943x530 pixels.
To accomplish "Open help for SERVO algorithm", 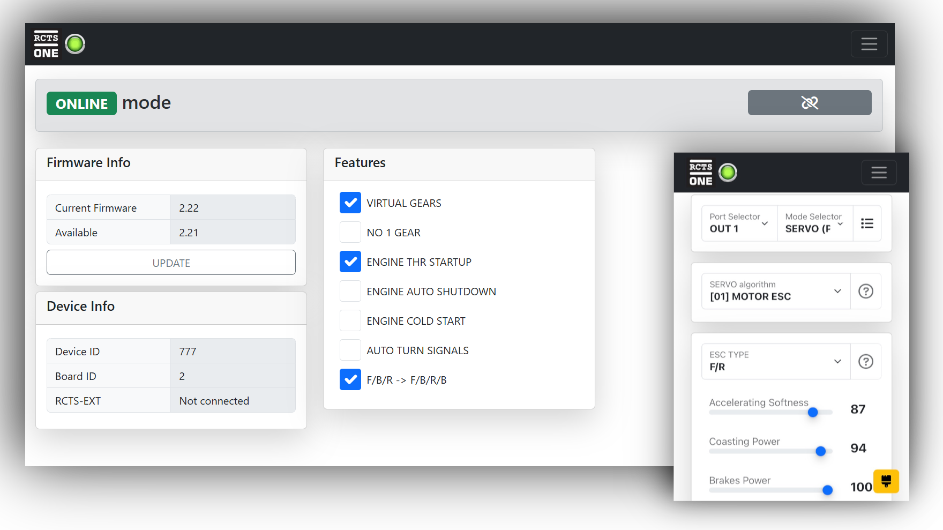I will (866, 291).
